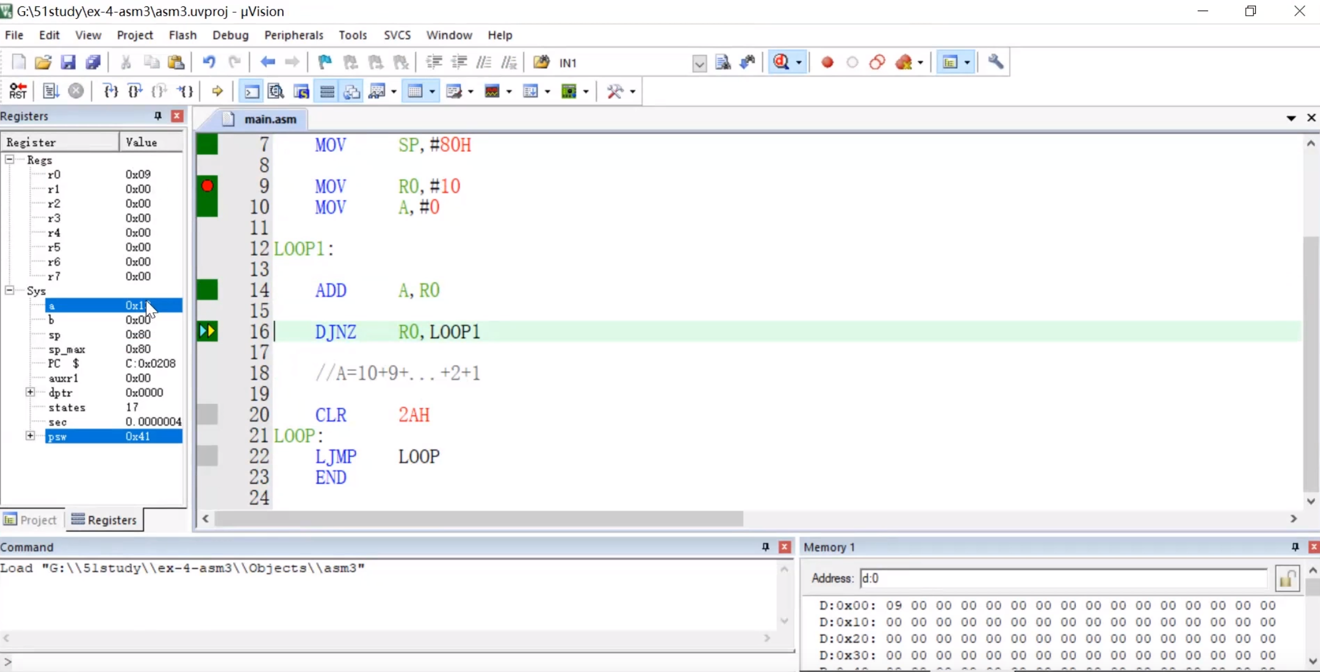Image resolution: width=1320 pixels, height=672 pixels.
Task: Open the Flash menu
Action: [x=182, y=35]
